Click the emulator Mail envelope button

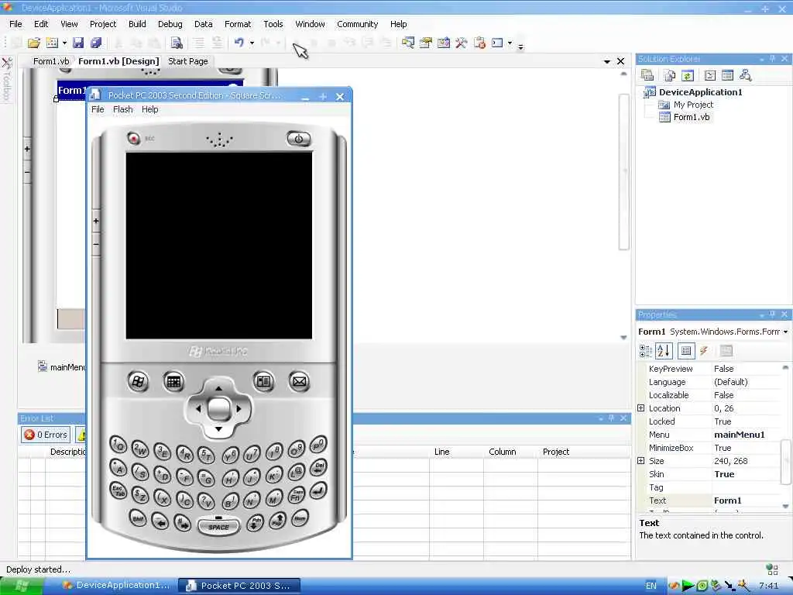pos(300,381)
